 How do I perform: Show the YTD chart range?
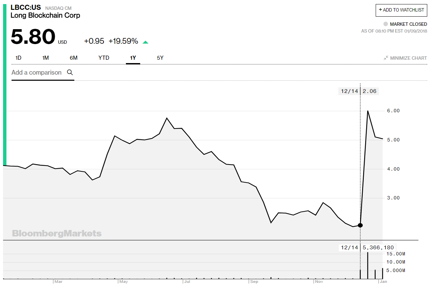click(x=104, y=58)
